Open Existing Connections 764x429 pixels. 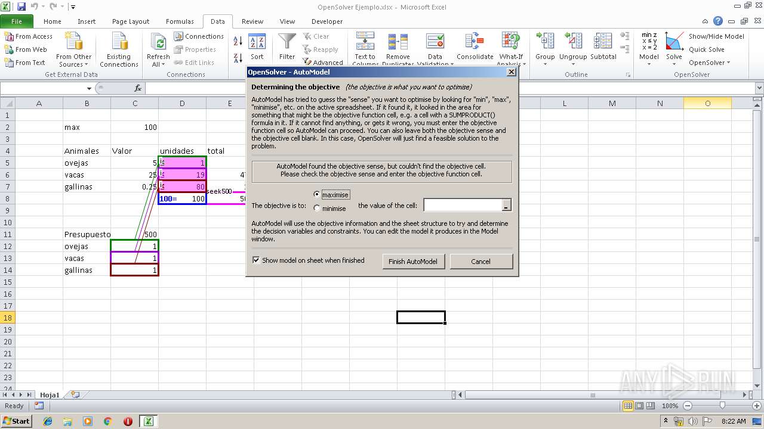(119, 50)
